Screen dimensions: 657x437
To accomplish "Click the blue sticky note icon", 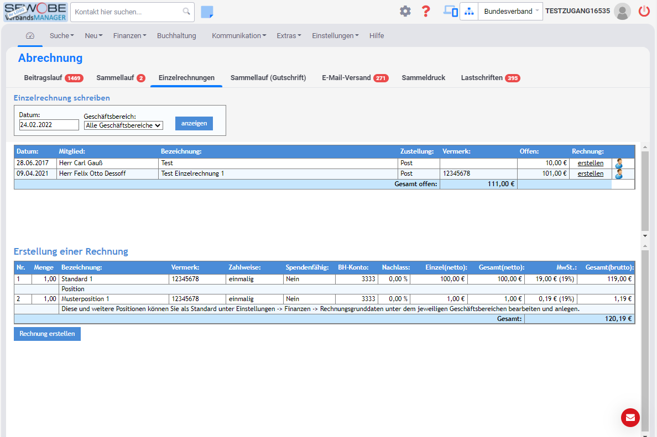I will pos(207,12).
